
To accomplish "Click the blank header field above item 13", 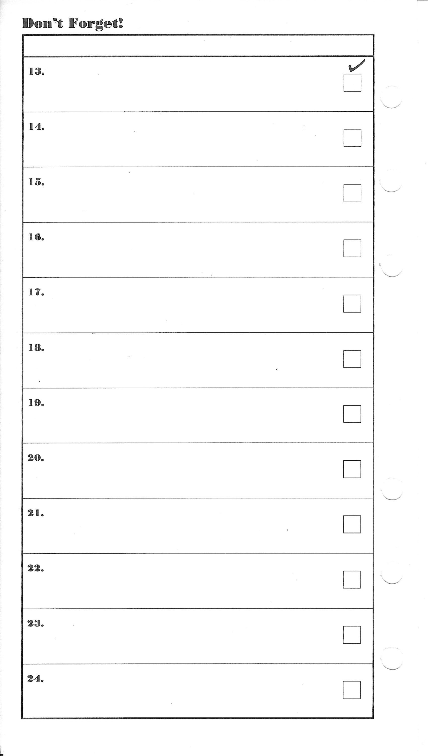I will pyautogui.click(x=198, y=46).
